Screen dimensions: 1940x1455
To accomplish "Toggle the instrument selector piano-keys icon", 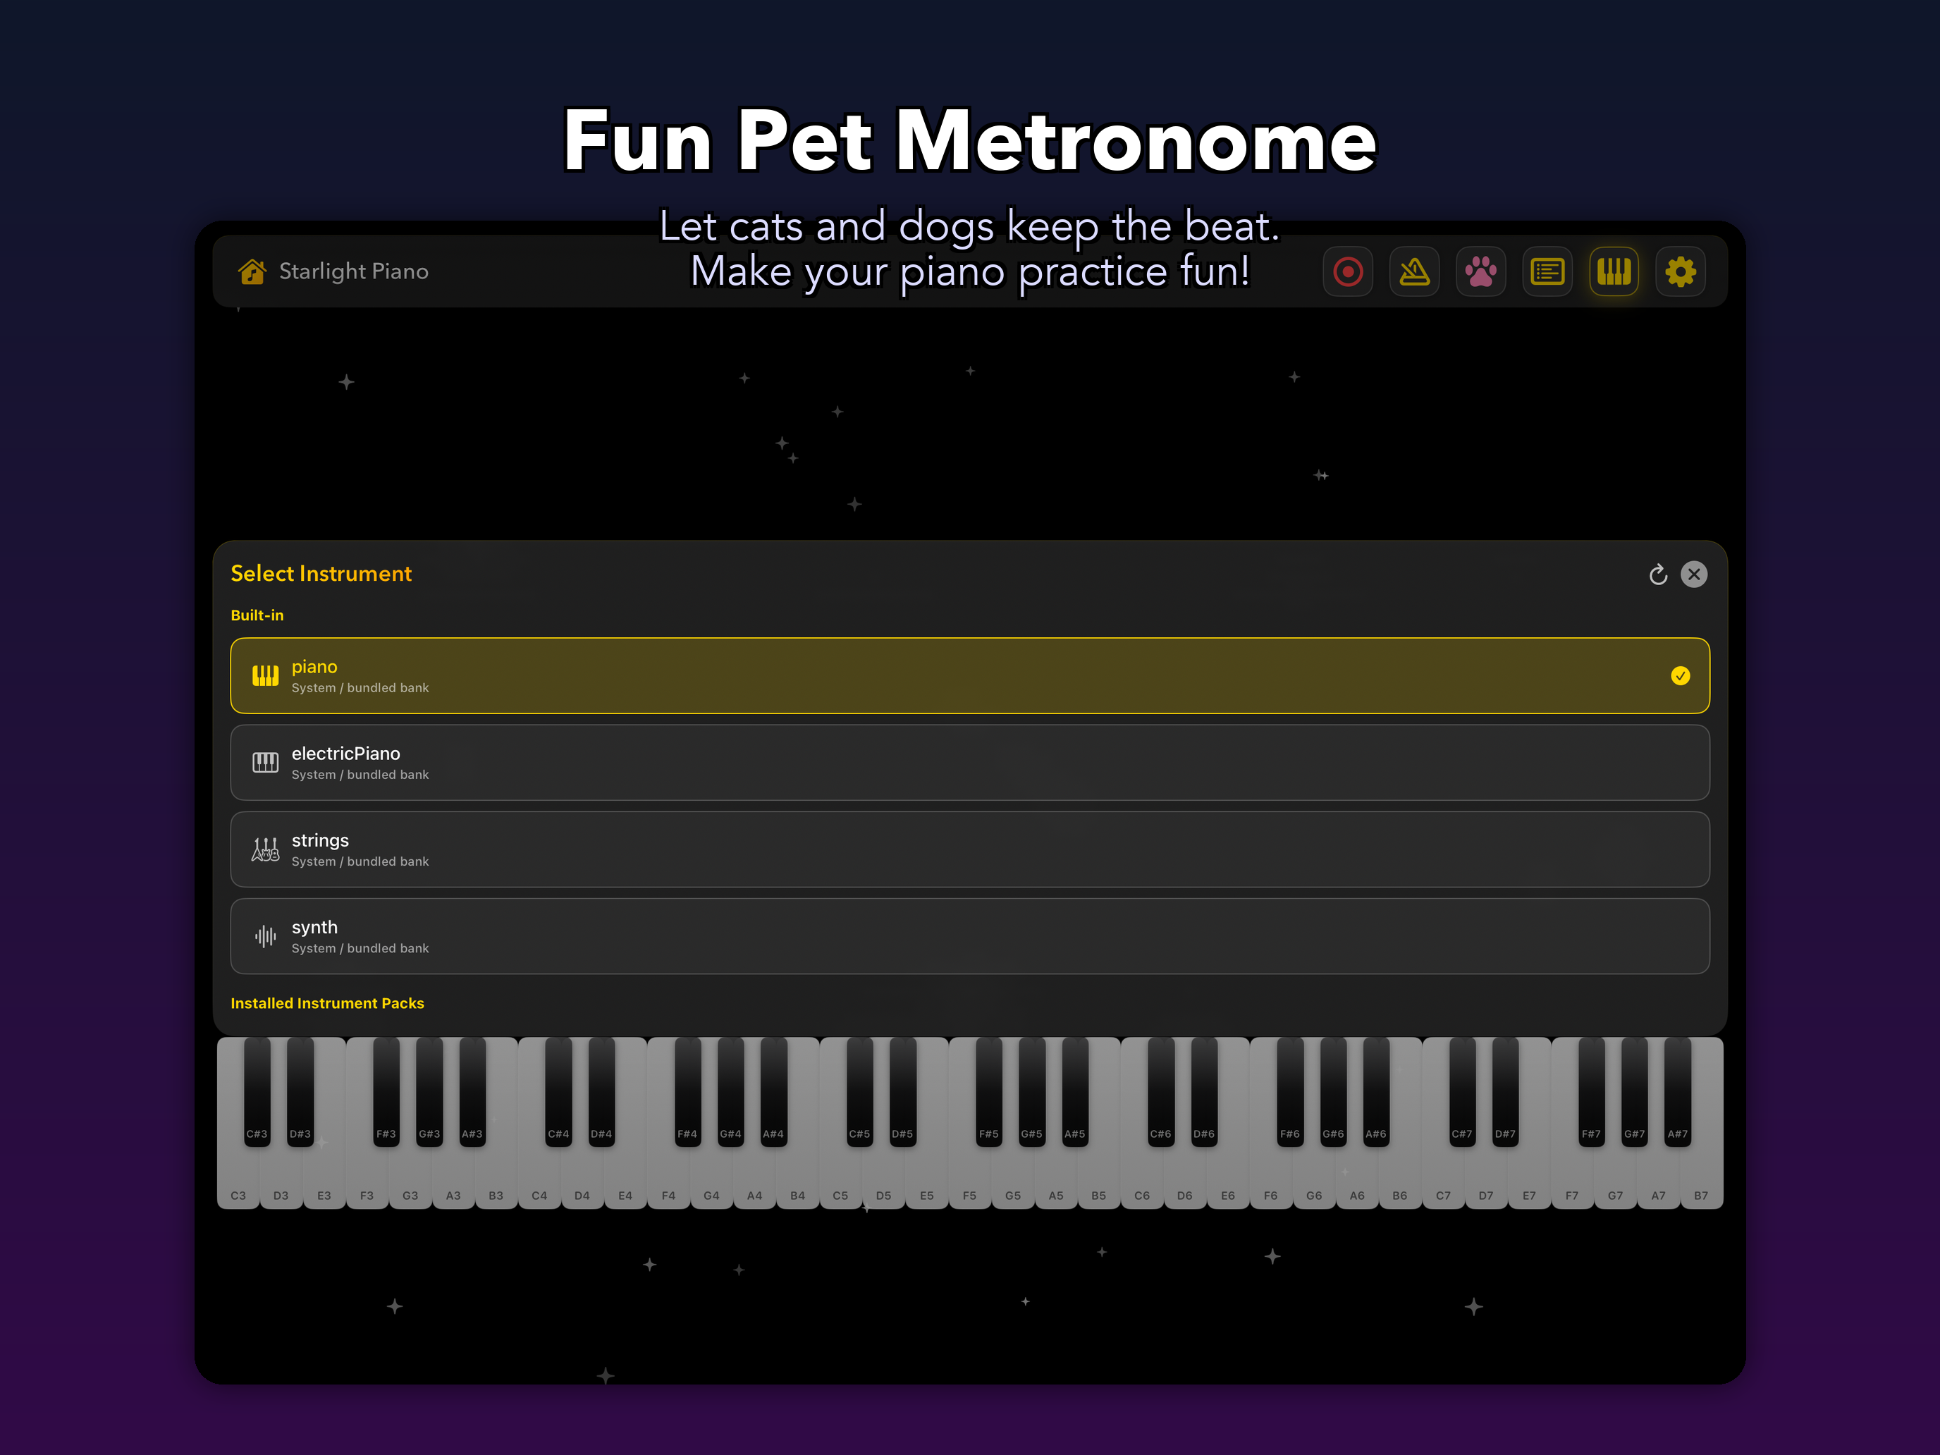I will point(1614,272).
